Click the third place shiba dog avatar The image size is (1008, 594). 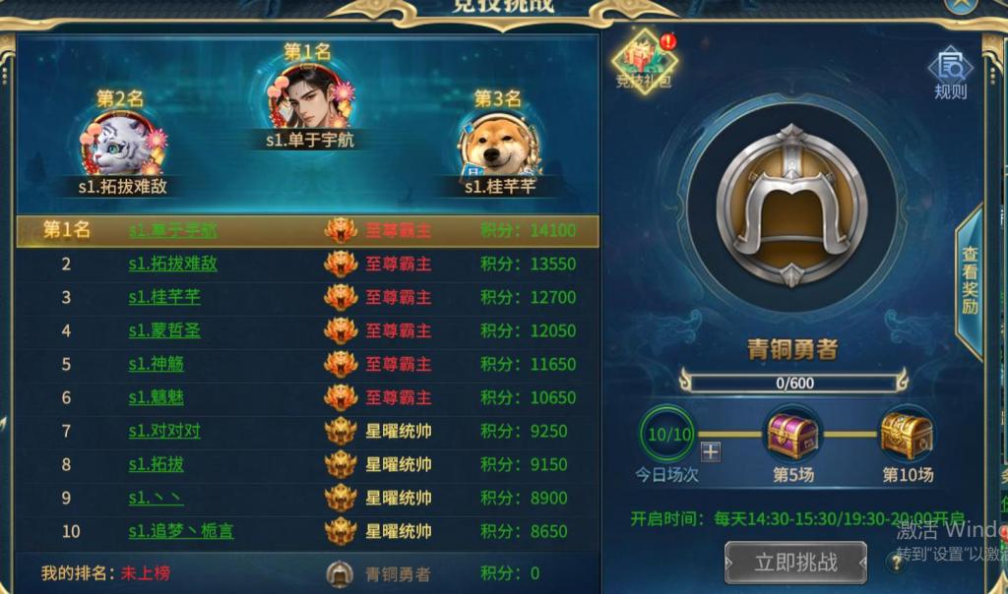coord(499,147)
